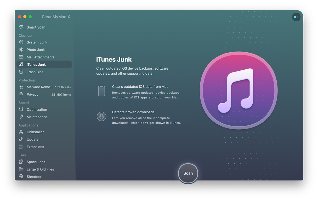The image size is (318, 199).
Task: Click the Maintenance wrench icon
Action: (21, 117)
